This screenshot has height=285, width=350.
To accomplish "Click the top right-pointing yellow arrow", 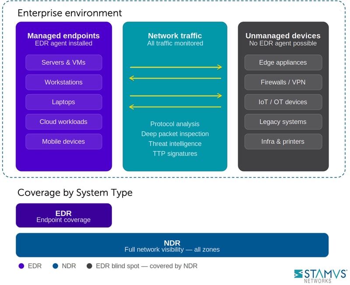I will 176,67.
